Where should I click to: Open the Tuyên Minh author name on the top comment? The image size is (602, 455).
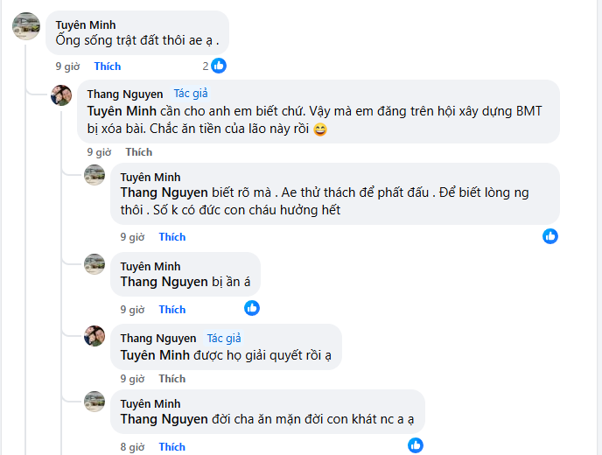(x=86, y=24)
